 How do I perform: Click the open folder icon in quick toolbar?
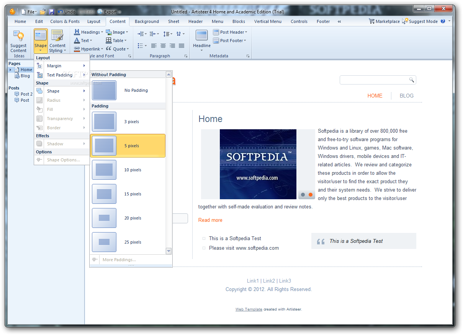(x=43, y=12)
